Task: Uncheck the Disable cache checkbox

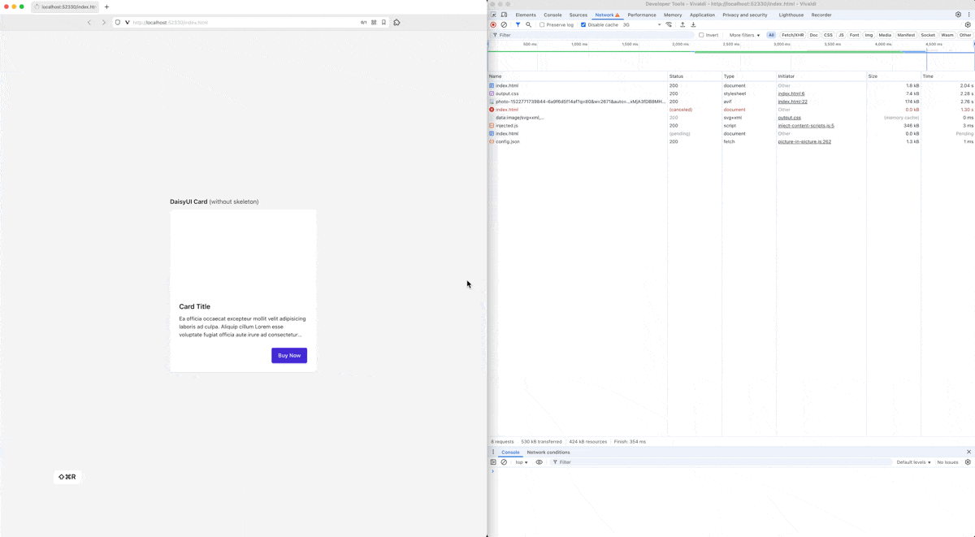Action: (583, 25)
